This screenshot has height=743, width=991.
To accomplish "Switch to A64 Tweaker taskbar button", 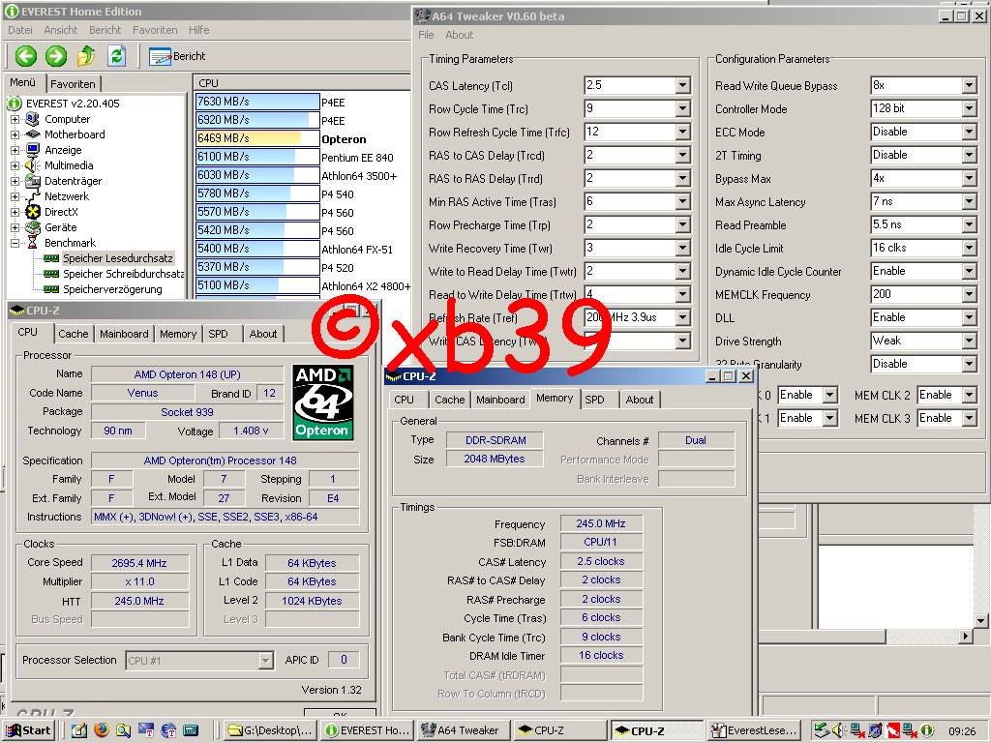I will (462, 730).
